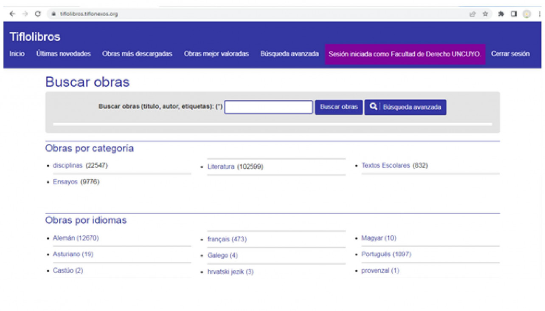Click Sesión iniciada como Facultad de Derecho UNCUYO
The height and width of the screenshot is (311, 545).
coord(405,54)
